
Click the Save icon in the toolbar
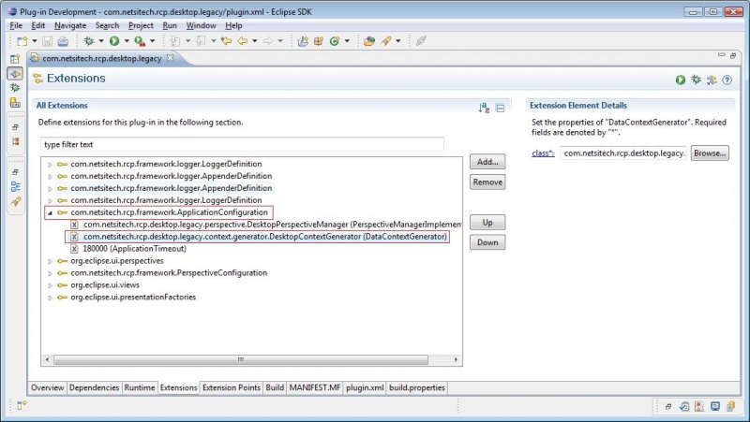(x=49, y=41)
